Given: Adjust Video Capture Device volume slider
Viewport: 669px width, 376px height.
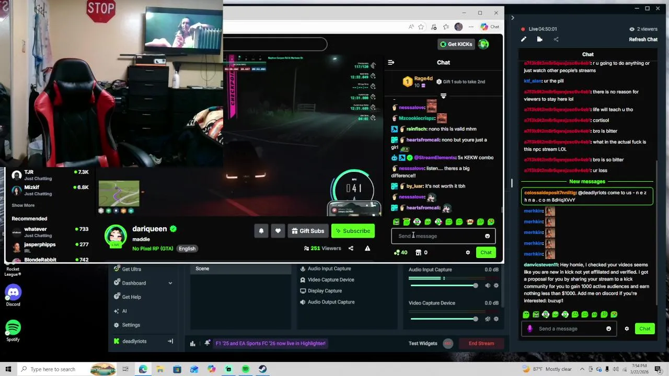Looking at the screenshot, I should point(443,319).
